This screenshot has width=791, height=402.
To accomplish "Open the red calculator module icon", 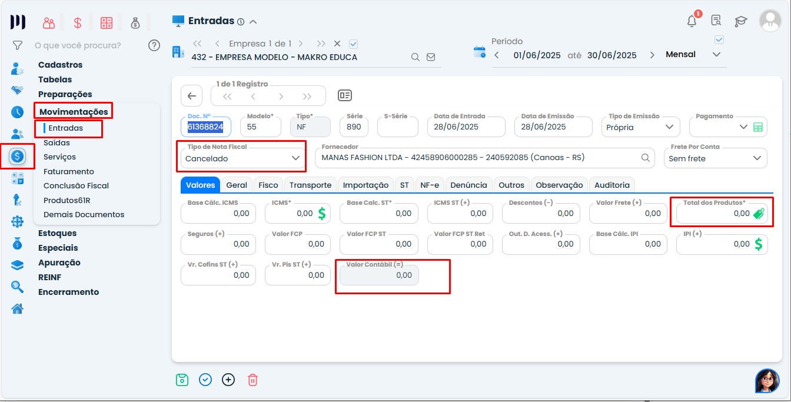I will point(107,23).
